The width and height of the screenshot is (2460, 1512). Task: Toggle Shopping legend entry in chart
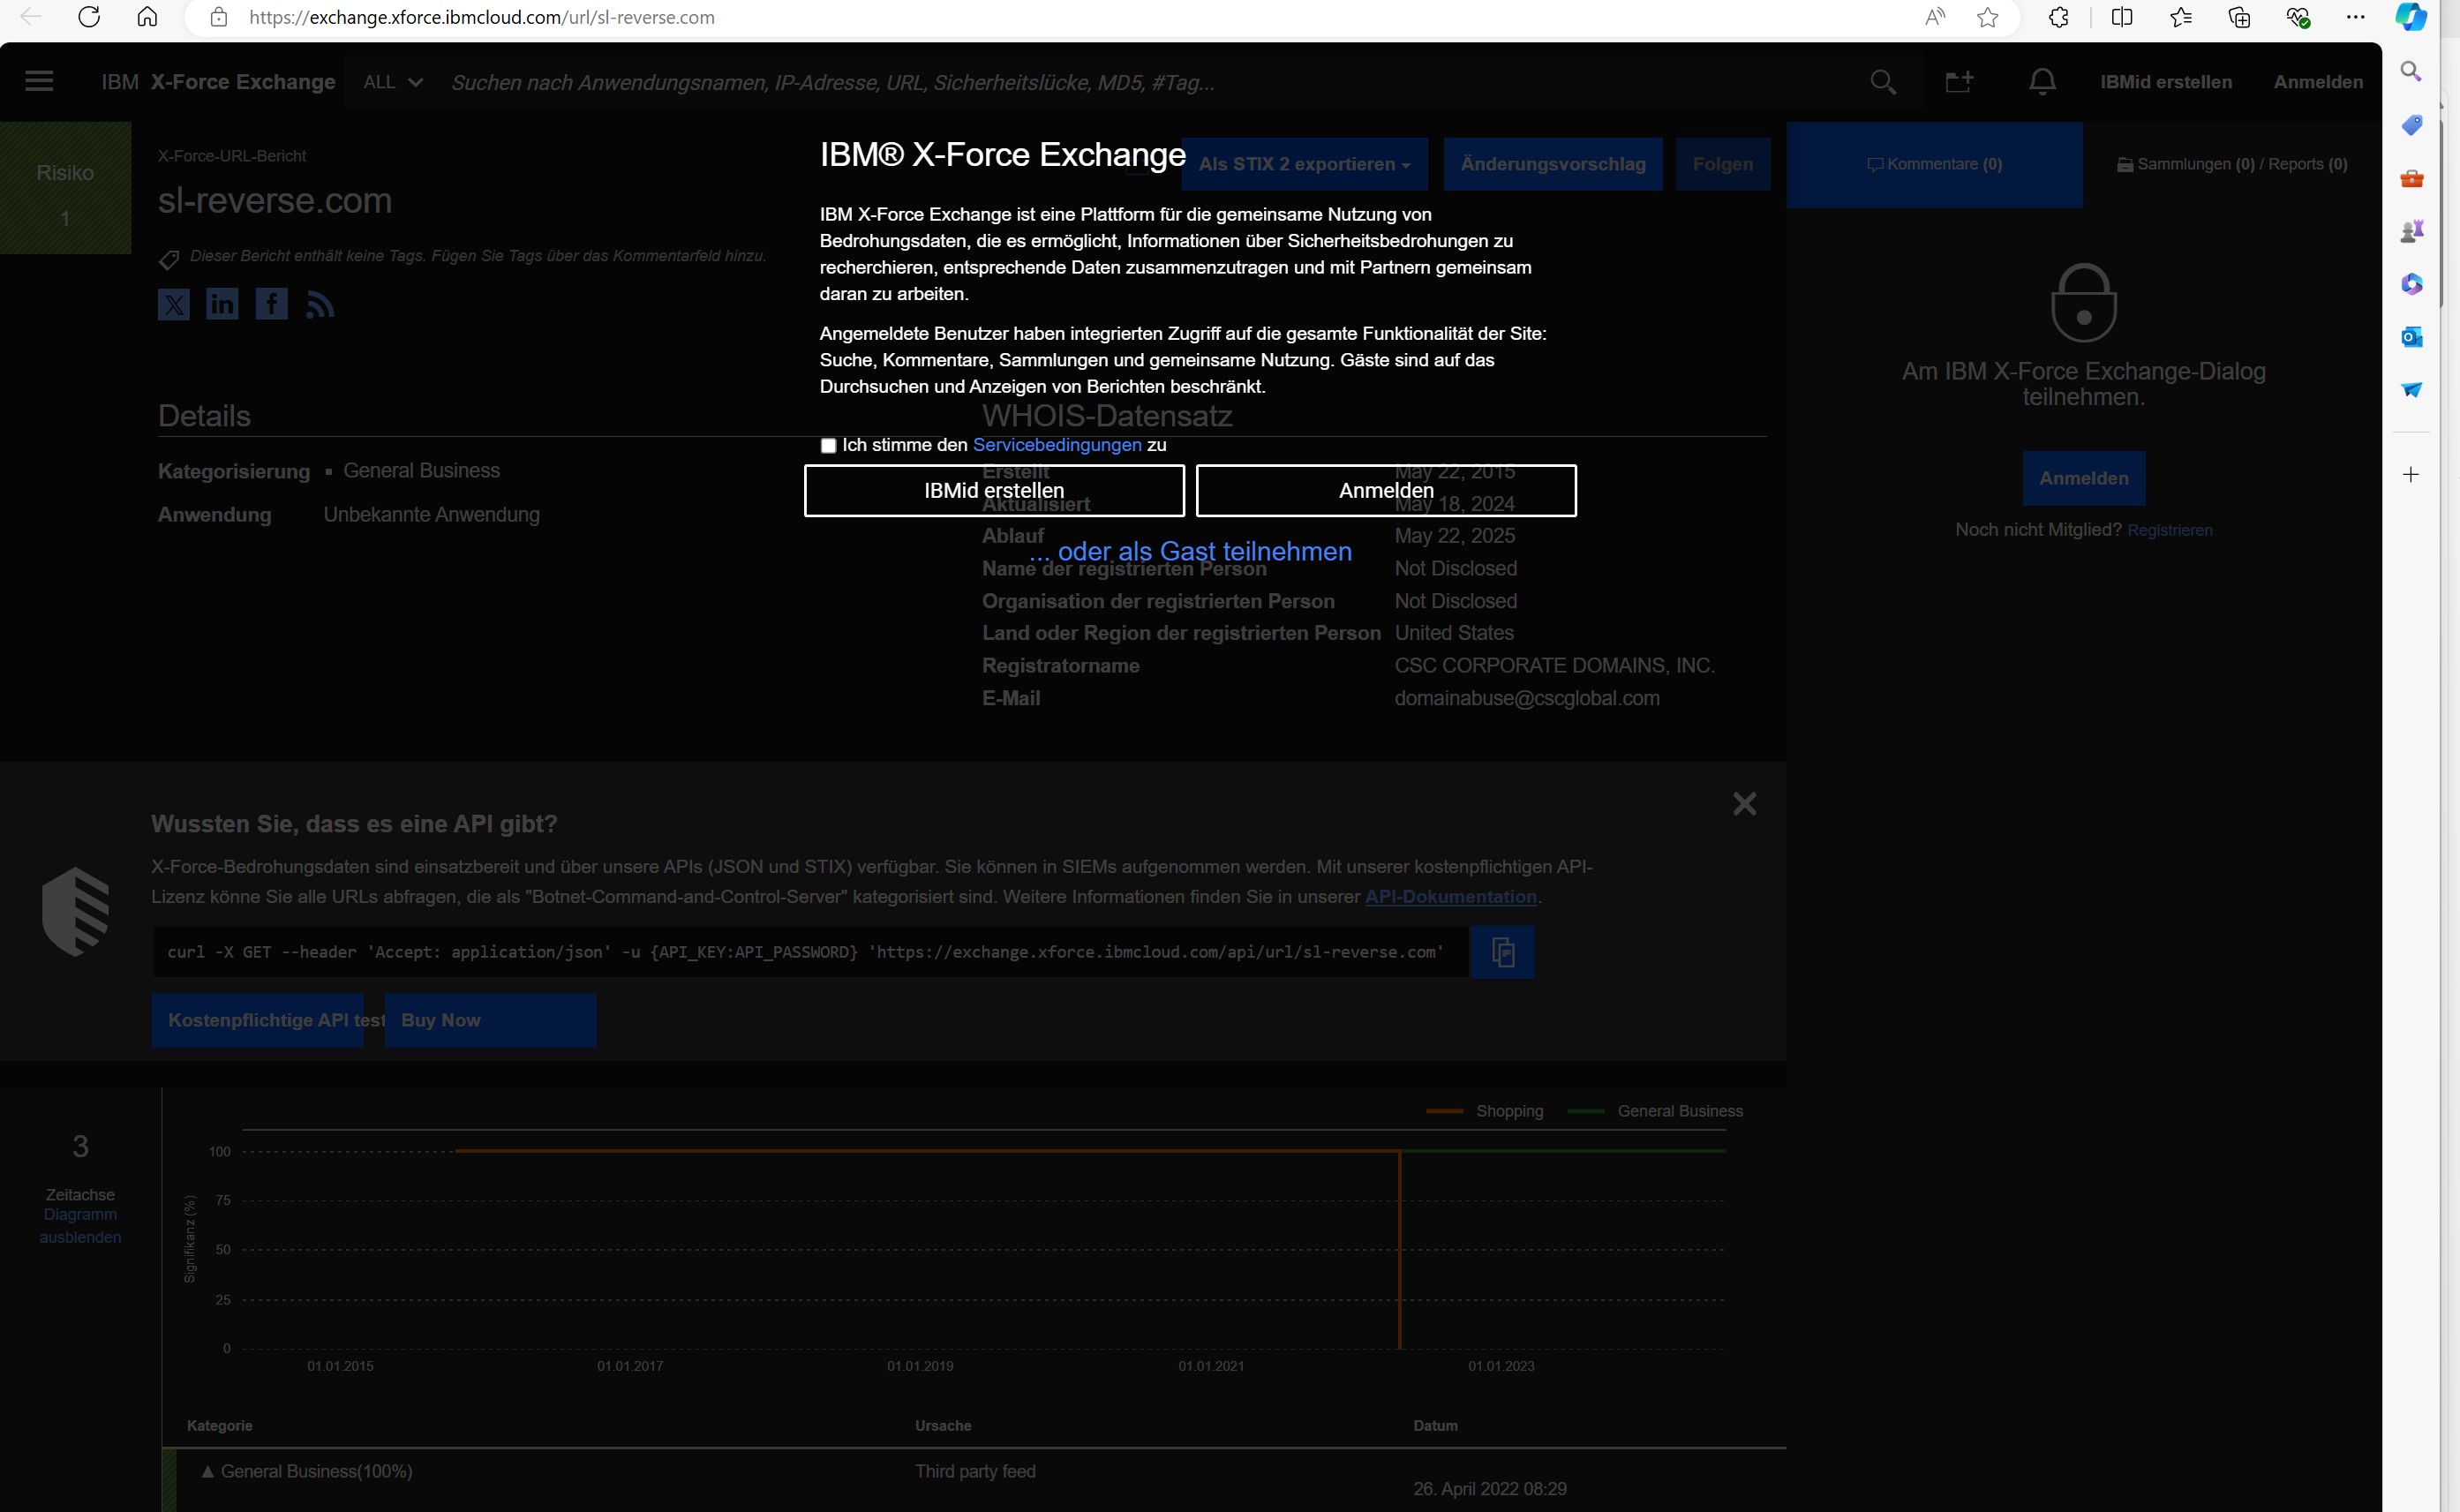point(1485,1111)
